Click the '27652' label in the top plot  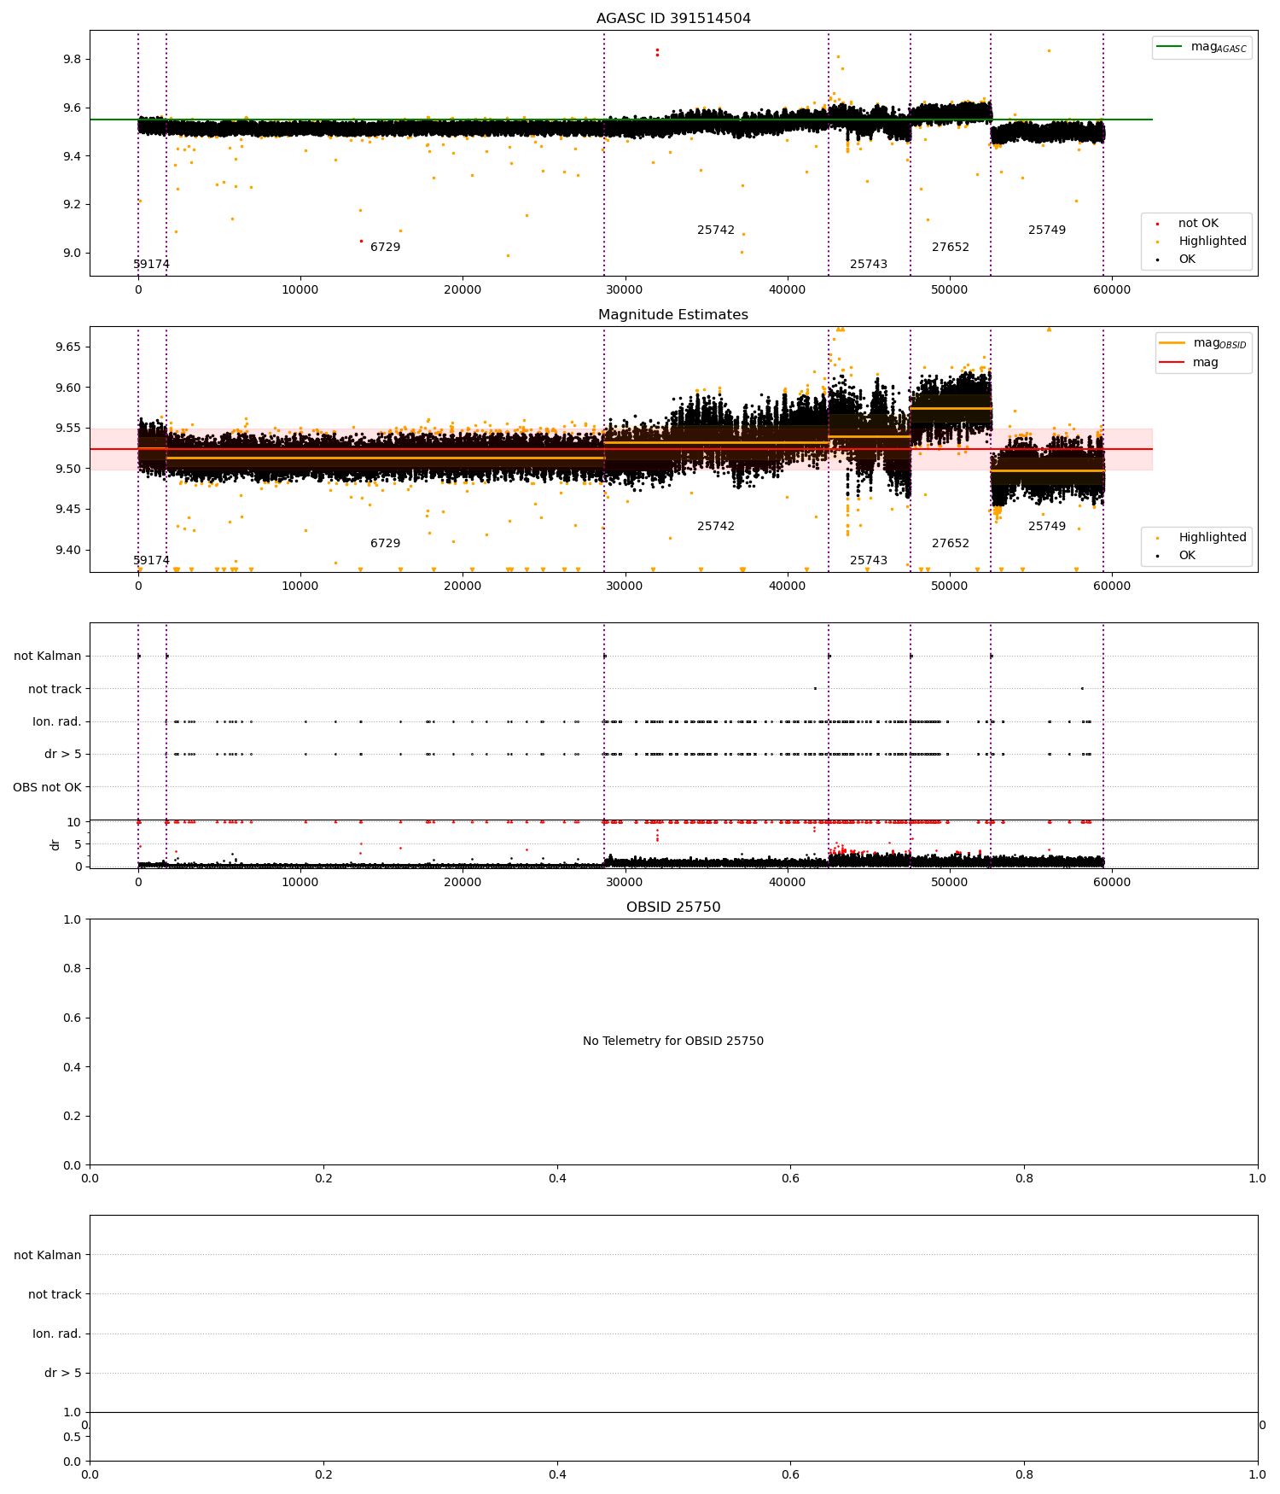(x=950, y=248)
